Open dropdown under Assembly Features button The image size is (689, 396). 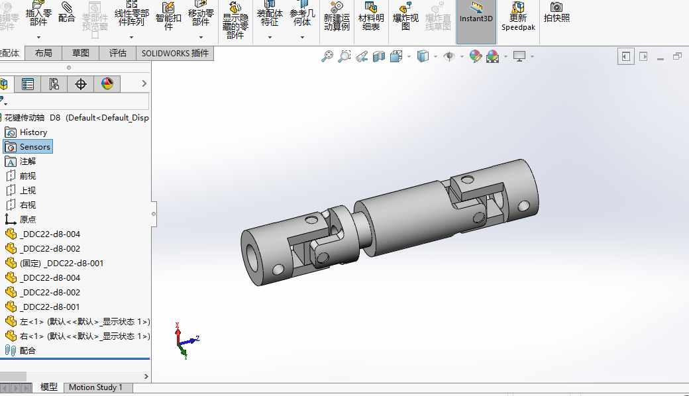point(270,37)
